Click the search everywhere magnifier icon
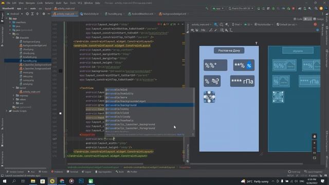329x185 pixels. pos(316,8)
